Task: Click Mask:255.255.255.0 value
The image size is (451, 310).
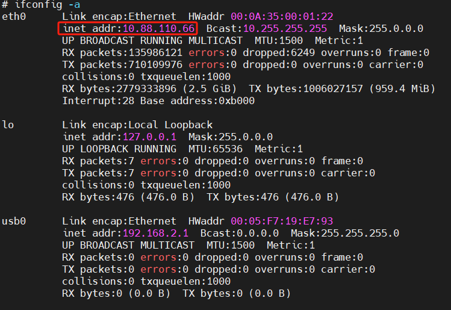Action: click(345, 234)
